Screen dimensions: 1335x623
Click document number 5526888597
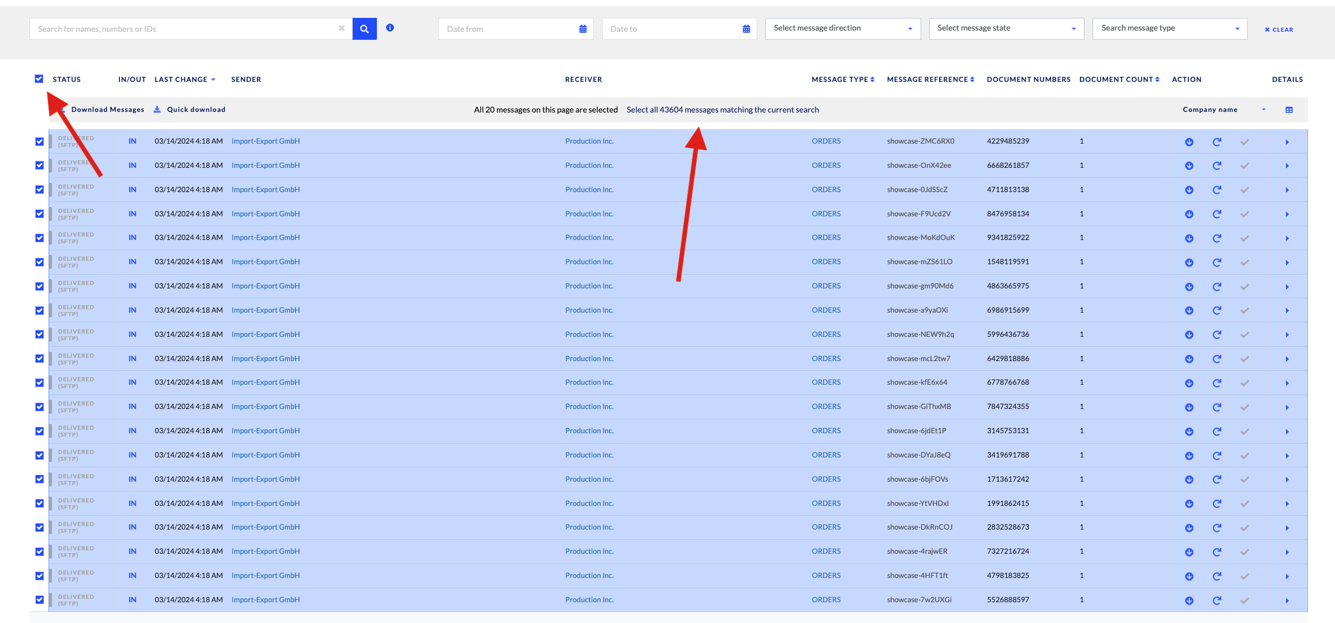[x=1008, y=600]
